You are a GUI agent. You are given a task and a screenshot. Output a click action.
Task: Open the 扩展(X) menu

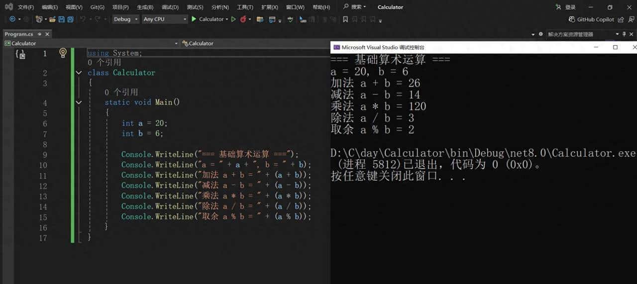coord(270,7)
